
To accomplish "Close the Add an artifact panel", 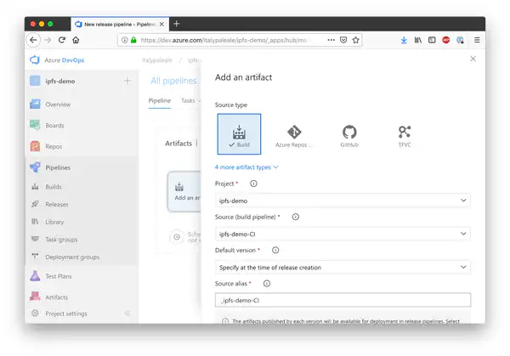I will tap(473, 59).
